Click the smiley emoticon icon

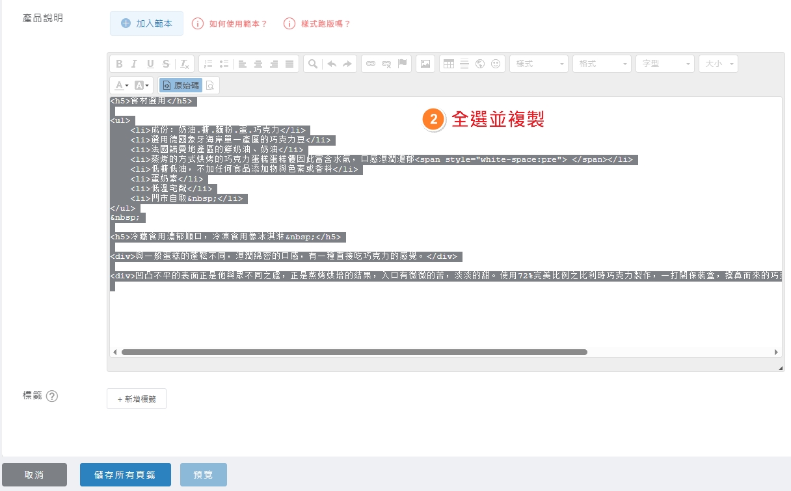coord(496,64)
